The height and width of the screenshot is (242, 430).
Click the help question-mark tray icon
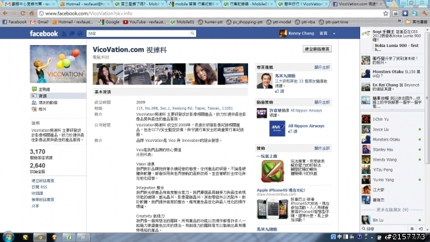pyautogui.click(x=359, y=237)
